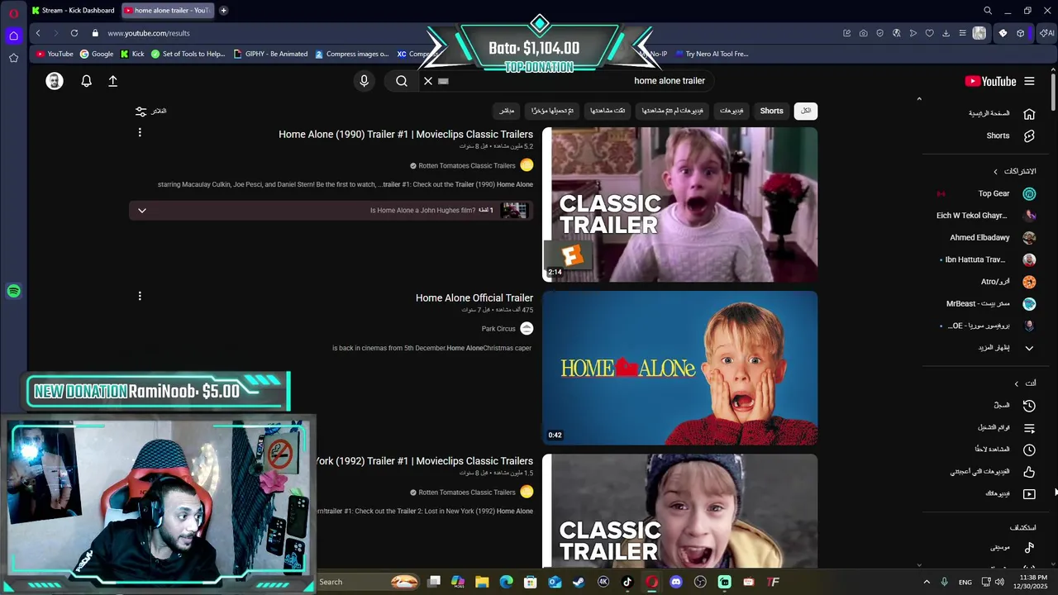Open playlists icon in the sidebar
Screen dimensions: 1058x595
(1029, 428)
